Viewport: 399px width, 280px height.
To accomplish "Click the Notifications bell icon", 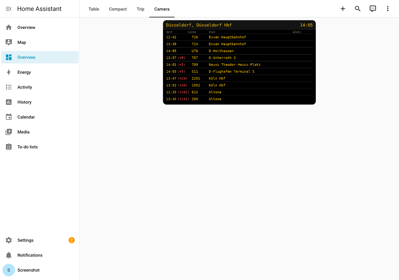I will pos(9,255).
